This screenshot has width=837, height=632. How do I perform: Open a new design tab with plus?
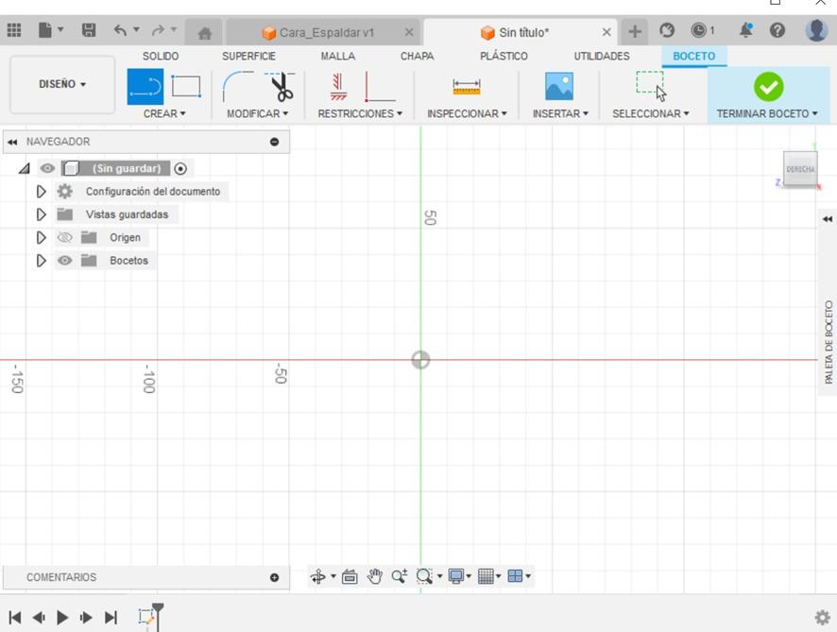pos(635,31)
